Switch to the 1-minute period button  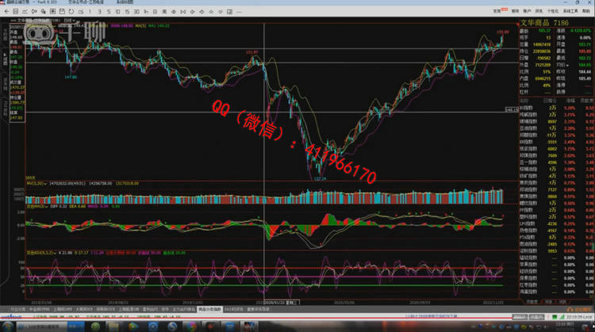(x=90, y=12)
